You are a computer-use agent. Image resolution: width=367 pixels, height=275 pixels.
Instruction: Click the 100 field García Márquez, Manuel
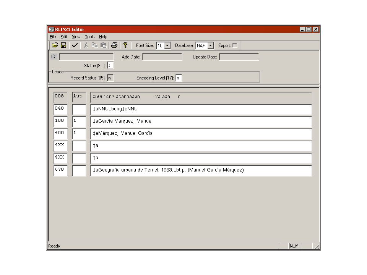[x=201, y=121]
